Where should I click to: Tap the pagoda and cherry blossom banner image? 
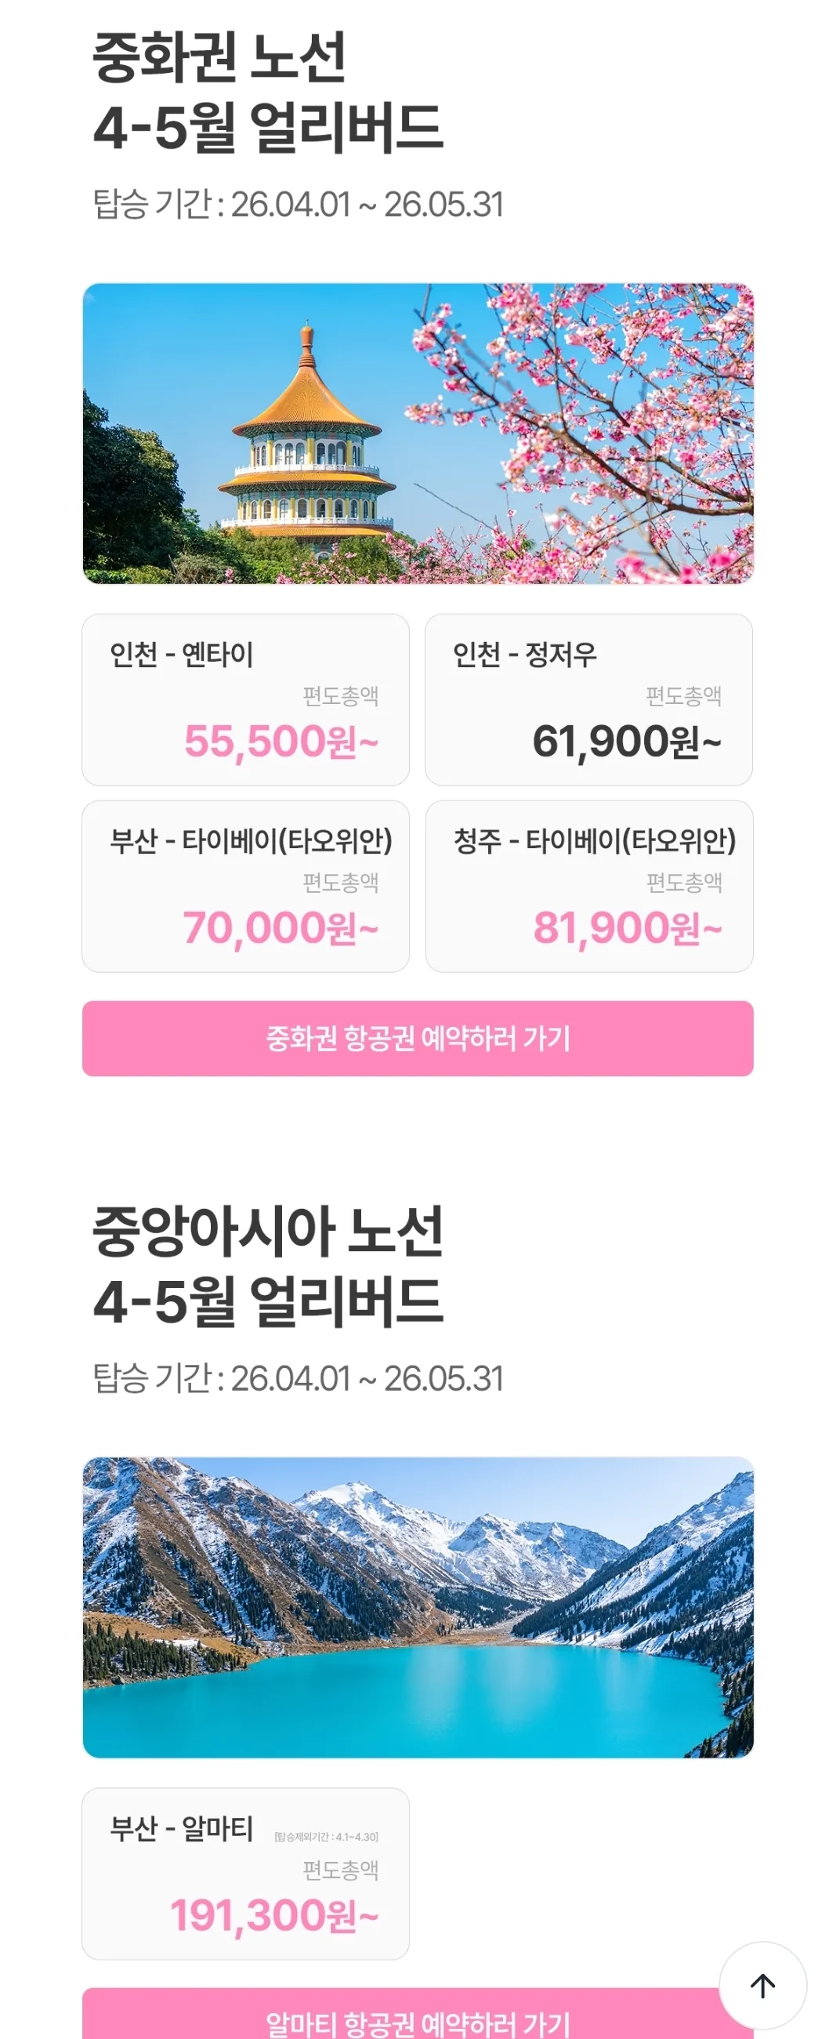point(418,434)
